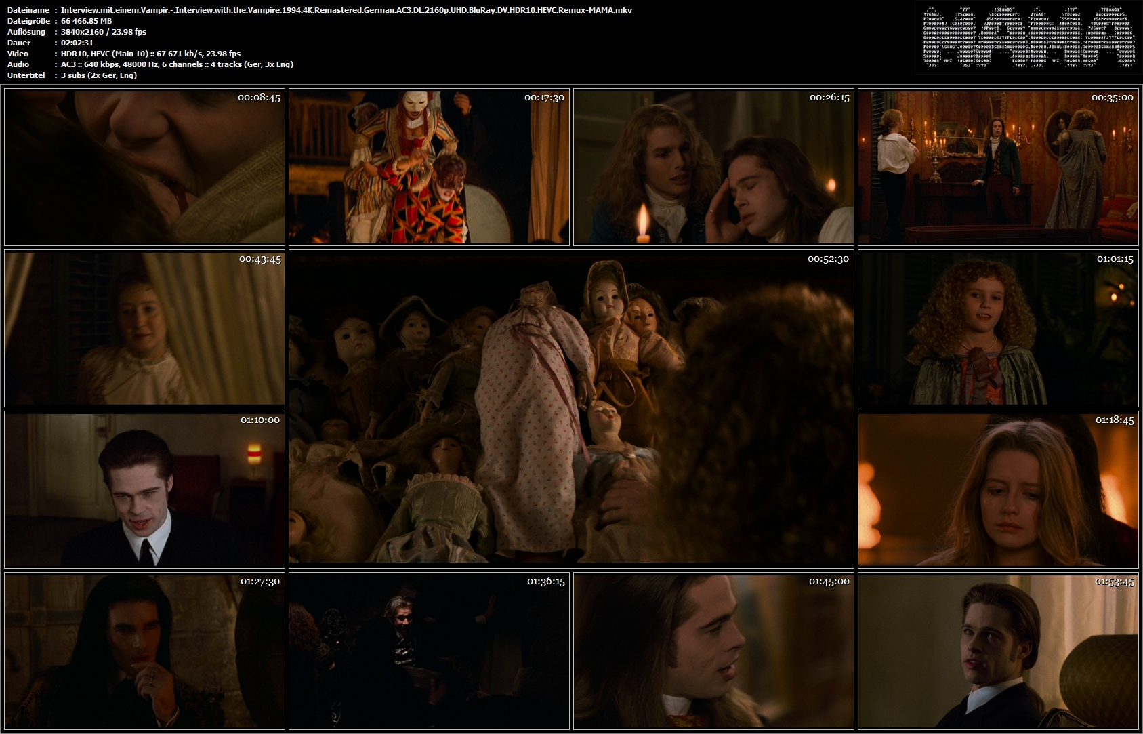Select the thumbnail stamped 01:36:15
This screenshot has height=734, width=1143.
(429, 651)
